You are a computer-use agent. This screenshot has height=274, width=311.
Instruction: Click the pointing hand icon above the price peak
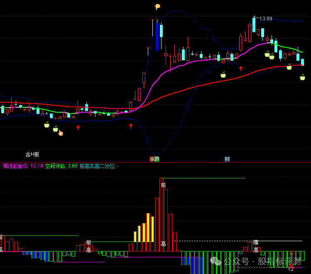[157, 7]
